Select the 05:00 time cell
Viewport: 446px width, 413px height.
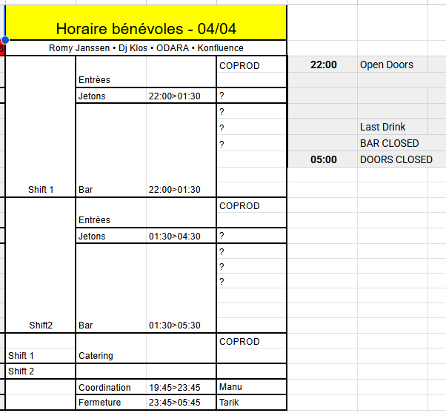[x=323, y=159]
